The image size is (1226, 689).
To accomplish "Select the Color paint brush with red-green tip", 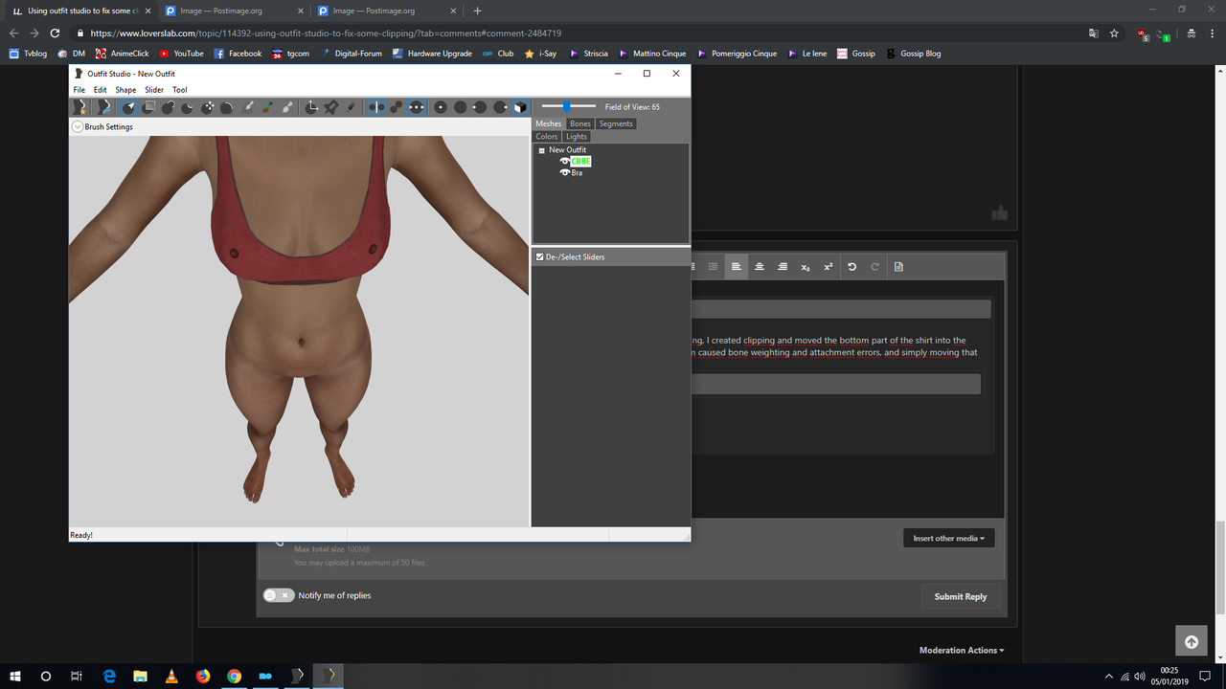I will tap(268, 107).
